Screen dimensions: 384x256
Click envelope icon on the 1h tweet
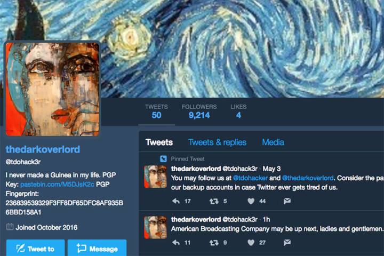[x=287, y=243]
